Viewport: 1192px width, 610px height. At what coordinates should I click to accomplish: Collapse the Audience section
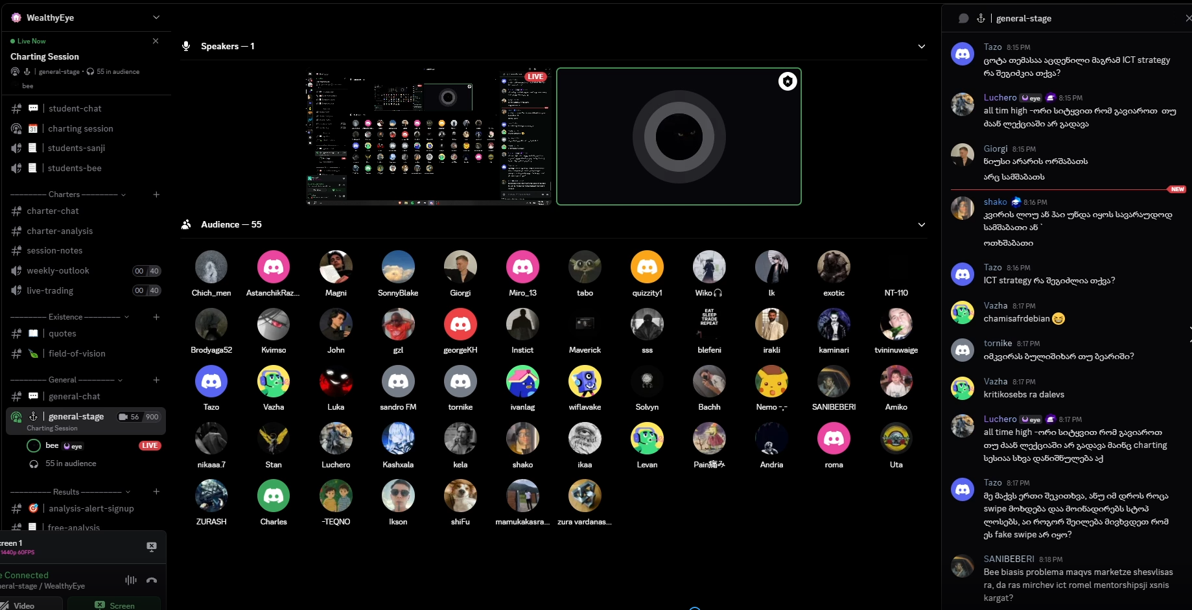[921, 224]
